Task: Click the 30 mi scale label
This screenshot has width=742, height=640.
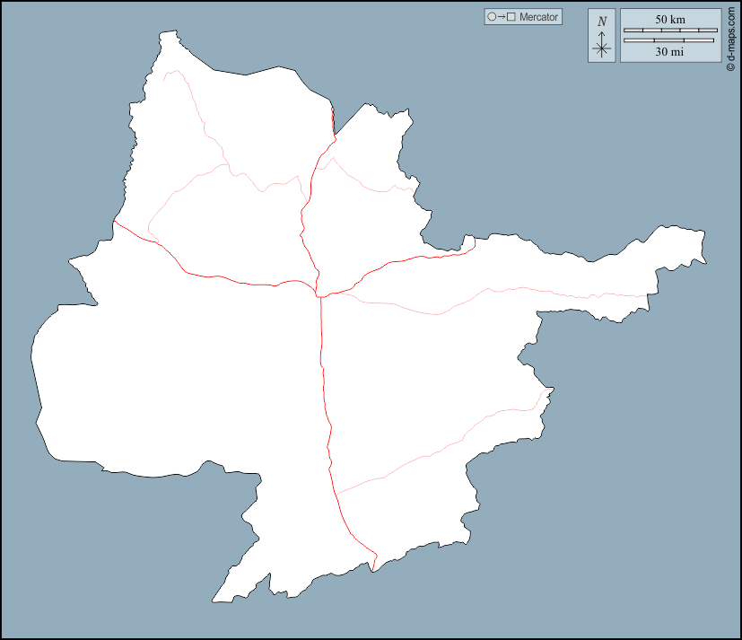Action: coord(669,52)
